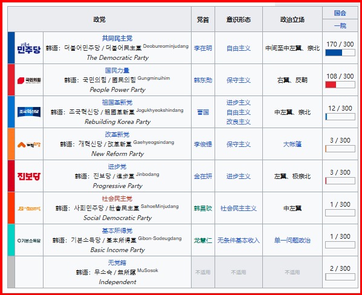Open party leader 李在明 link

point(203,48)
